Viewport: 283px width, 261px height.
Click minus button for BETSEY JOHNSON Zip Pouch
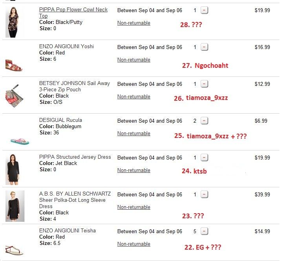coord(204,84)
